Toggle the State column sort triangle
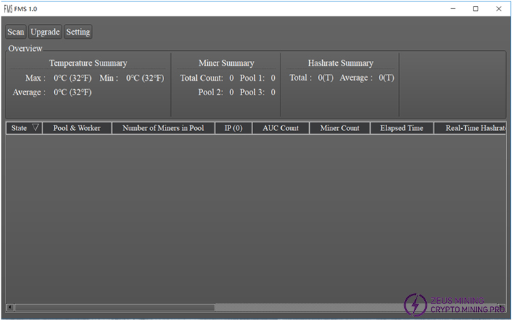Viewport: 513px width, 320px height. [x=36, y=128]
